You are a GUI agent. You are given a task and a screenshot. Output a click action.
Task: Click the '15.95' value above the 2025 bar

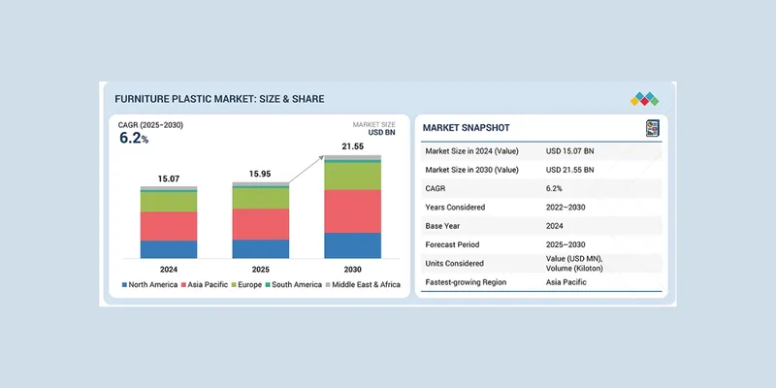pos(260,175)
